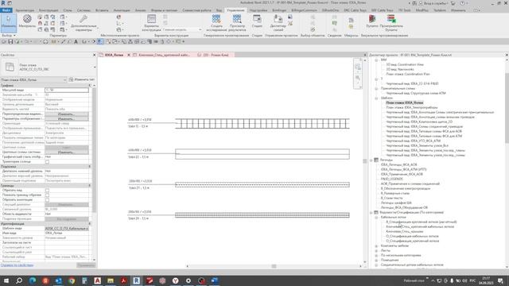Viewport: 509px width, 286px height.
Task: Click the Revit 'R' application logo
Action: coord(3,3)
